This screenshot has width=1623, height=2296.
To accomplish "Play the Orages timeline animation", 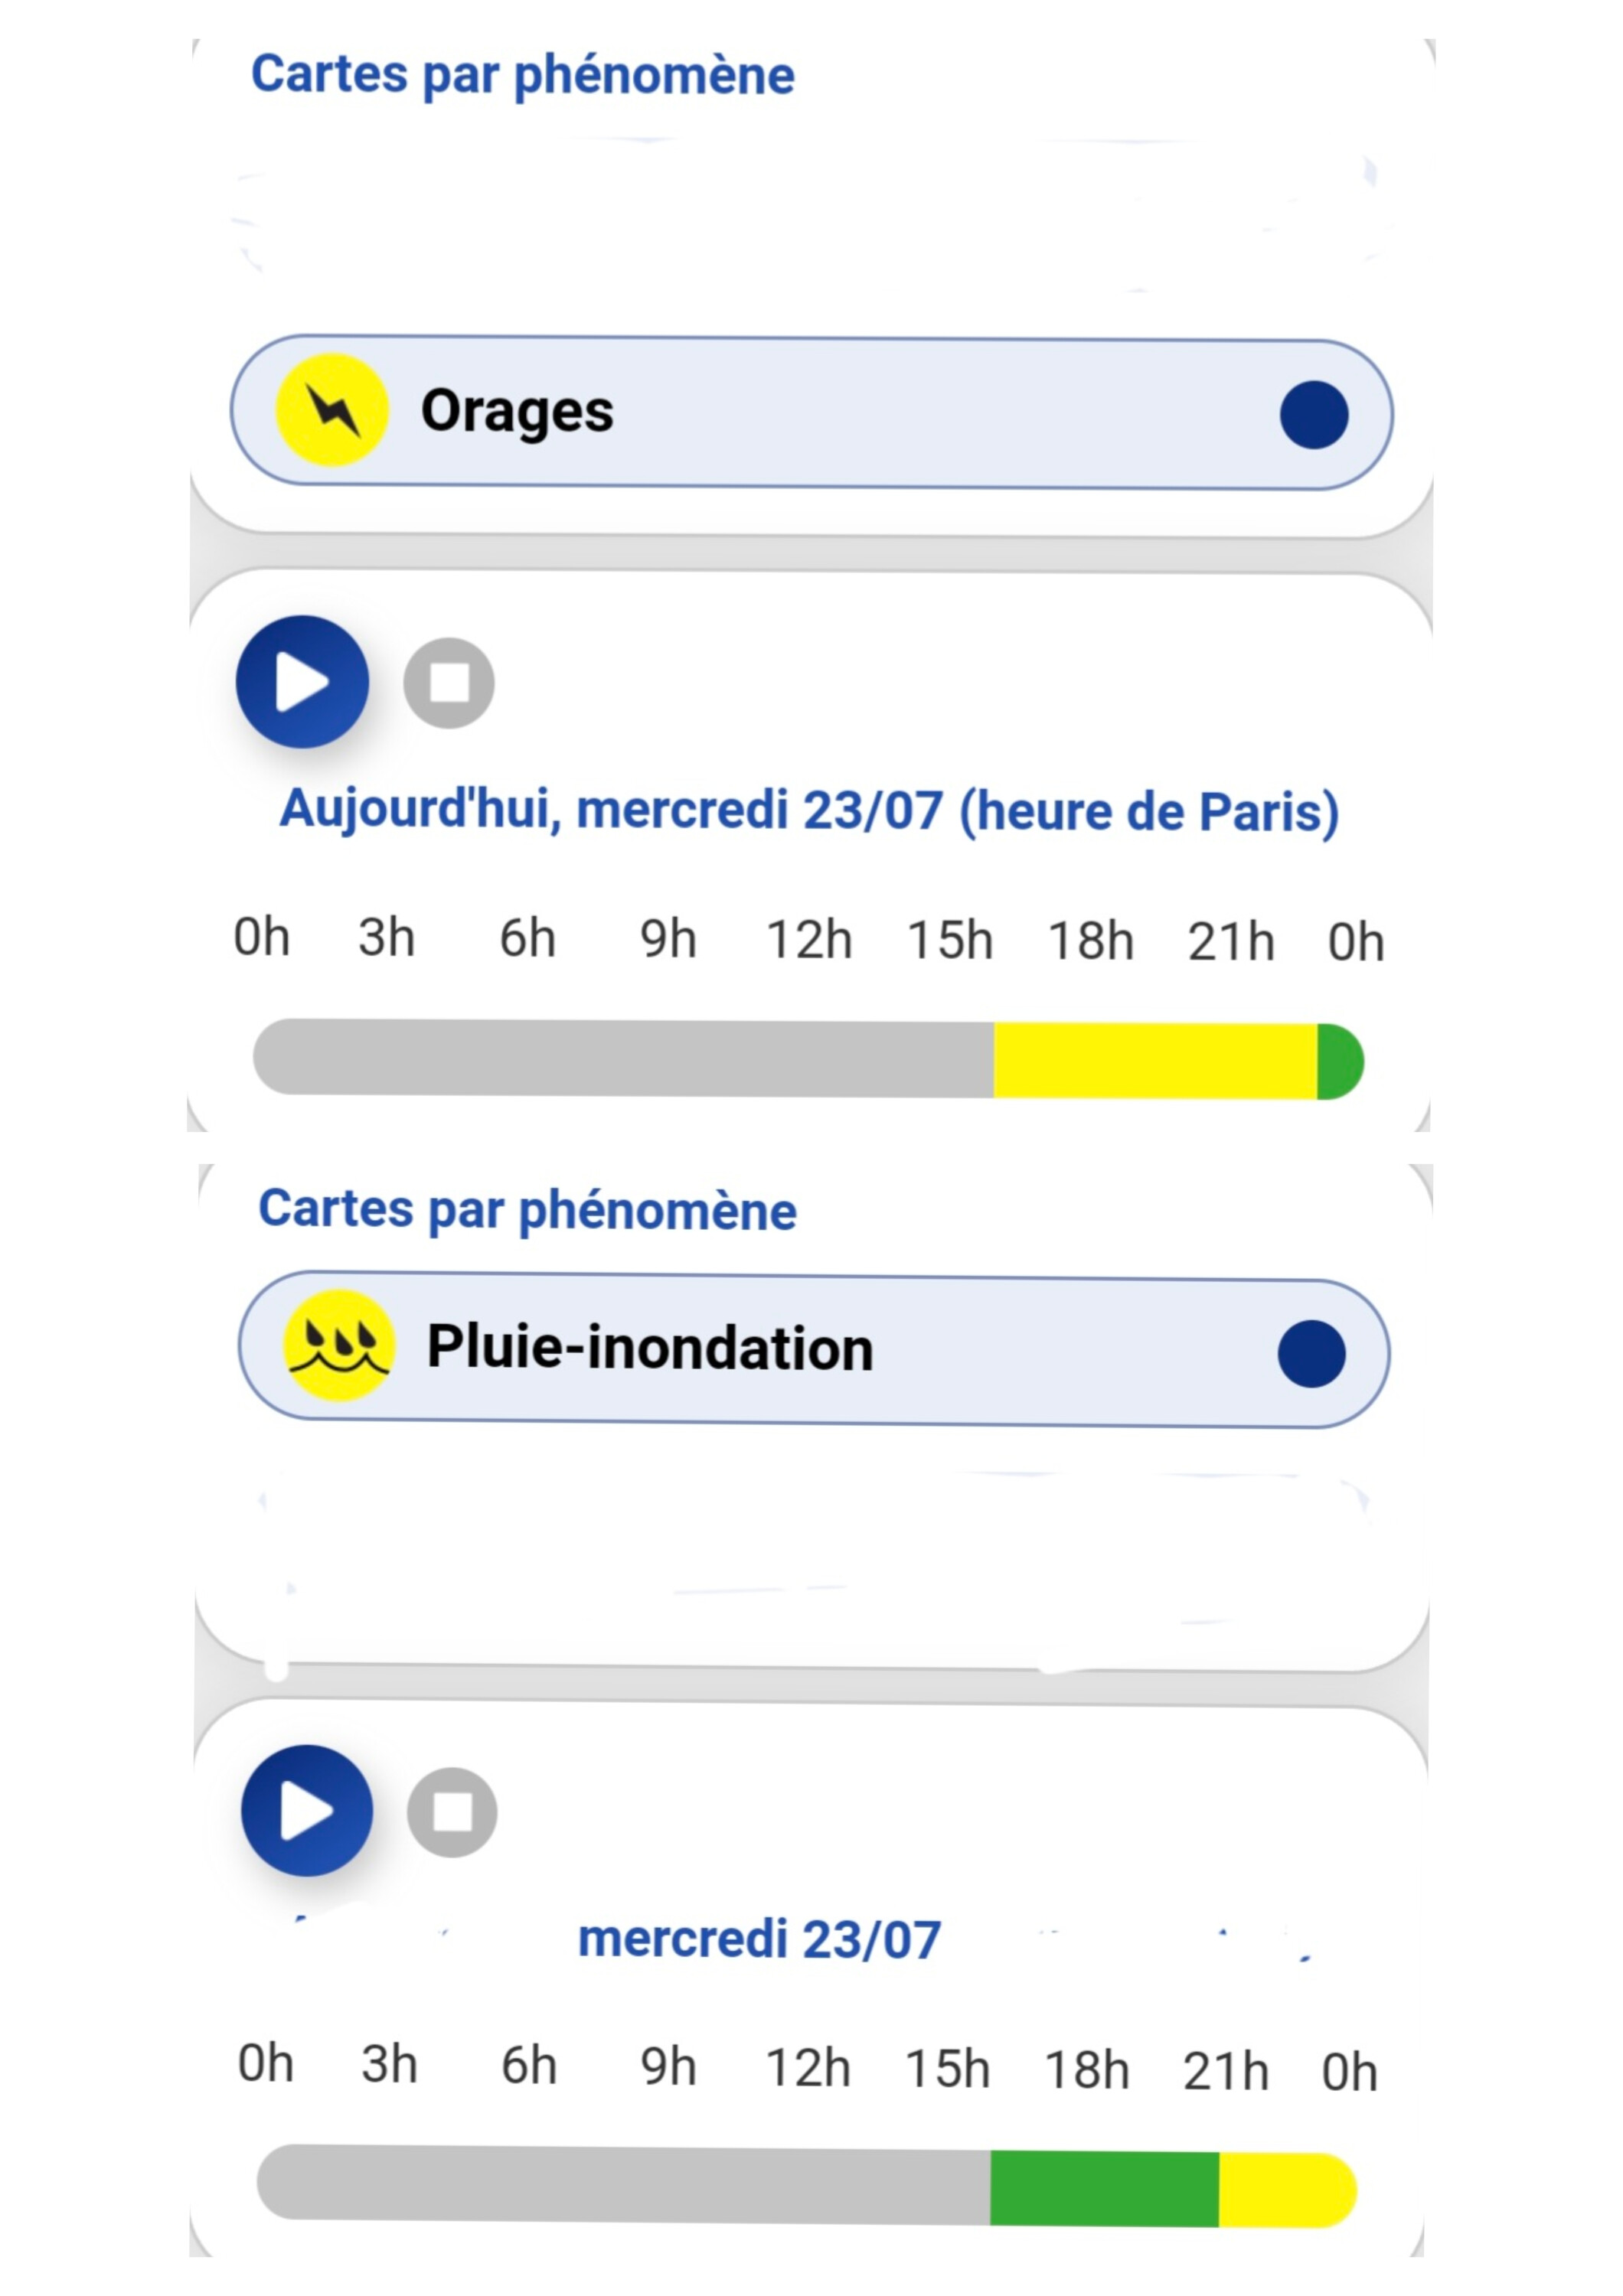I will click(x=302, y=682).
